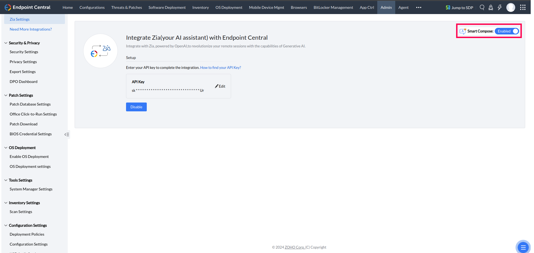Open Deployment Policies

tap(27, 234)
